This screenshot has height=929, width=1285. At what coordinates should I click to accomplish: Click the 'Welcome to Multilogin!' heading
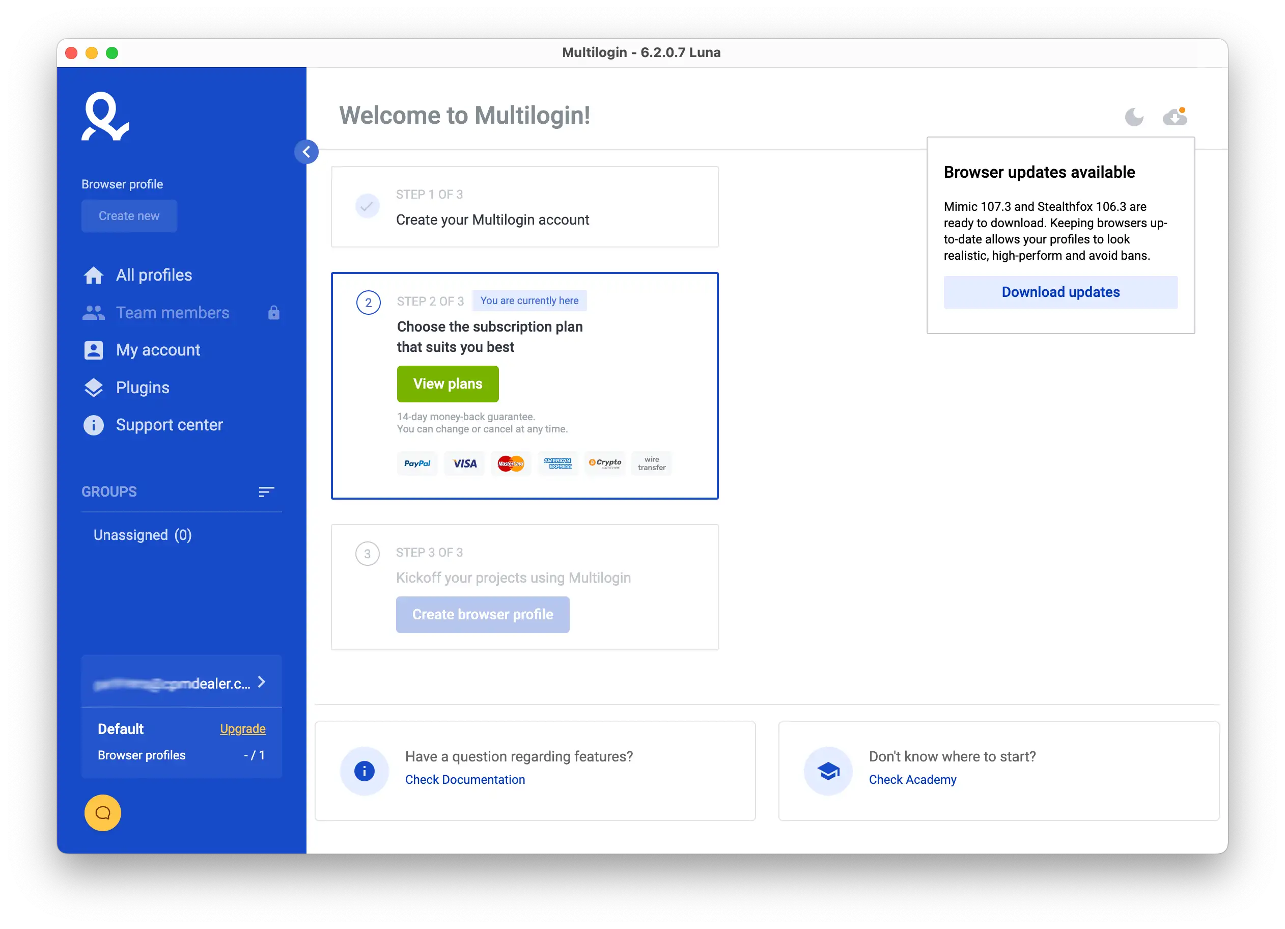tap(465, 116)
